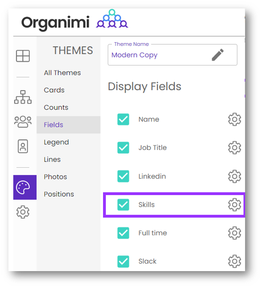Open the org chart hierarchy icon
The height and width of the screenshot is (288, 262).
[23, 97]
